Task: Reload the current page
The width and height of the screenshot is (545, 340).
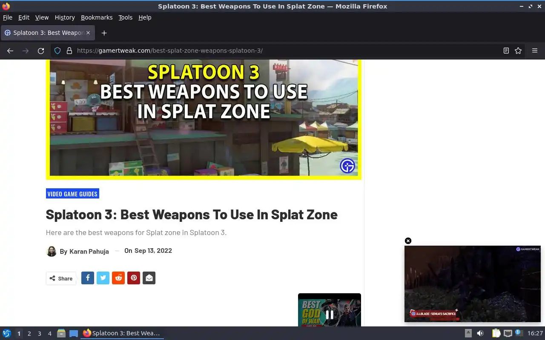Action: coord(41,51)
